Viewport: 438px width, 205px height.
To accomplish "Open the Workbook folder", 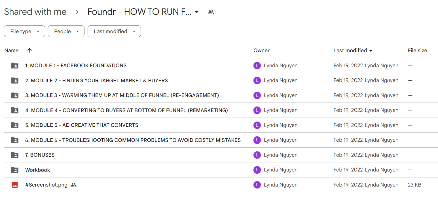I will [x=37, y=170].
